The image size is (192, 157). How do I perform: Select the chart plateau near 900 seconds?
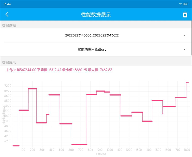[x=100, y=91]
